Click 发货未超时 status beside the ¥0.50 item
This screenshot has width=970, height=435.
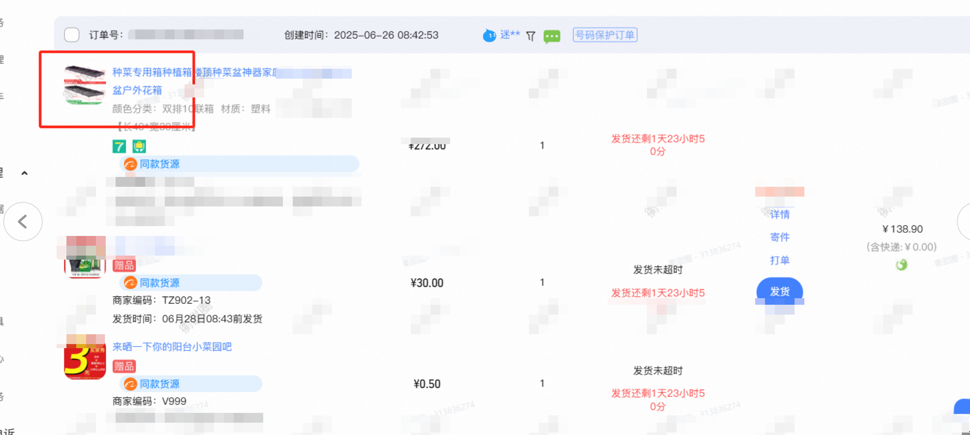(658, 371)
